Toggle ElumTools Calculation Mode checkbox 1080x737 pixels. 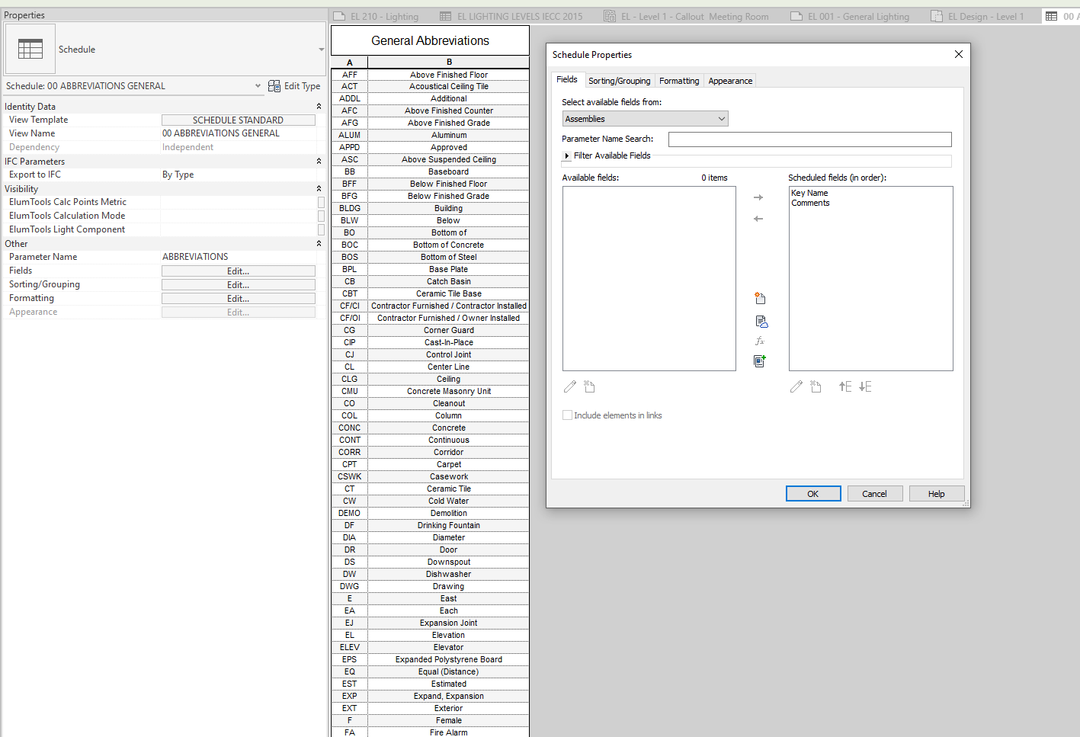click(321, 216)
